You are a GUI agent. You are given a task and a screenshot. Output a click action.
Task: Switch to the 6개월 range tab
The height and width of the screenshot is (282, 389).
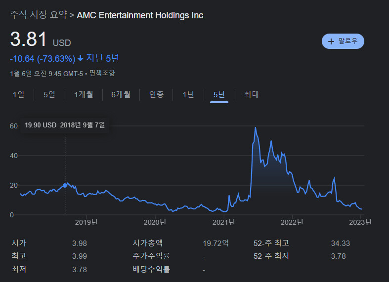pyautogui.click(x=121, y=94)
